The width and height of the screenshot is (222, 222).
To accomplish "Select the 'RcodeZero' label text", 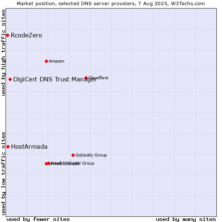I will click(26, 35).
